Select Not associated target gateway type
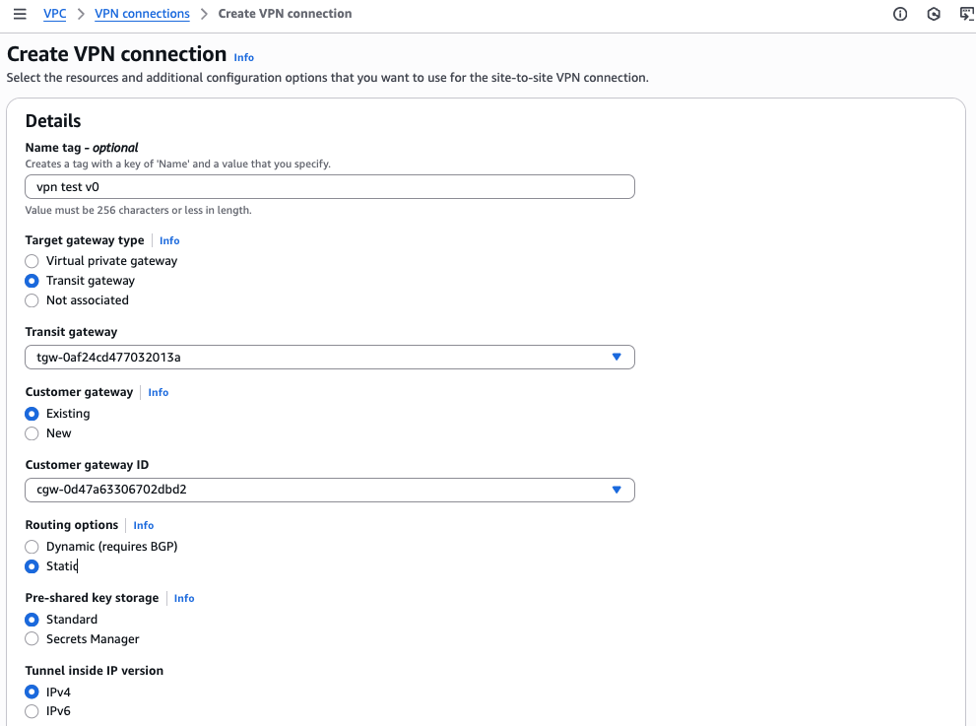The height and width of the screenshot is (726, 976). (x=33, y=300)
